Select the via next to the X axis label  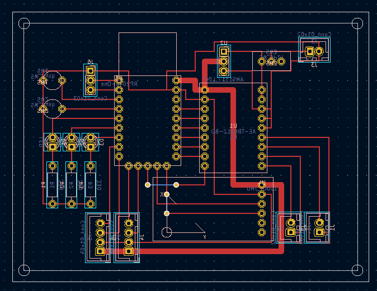167,194
